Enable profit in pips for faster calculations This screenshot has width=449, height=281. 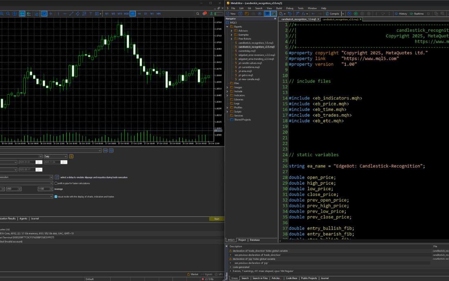(x=56, y=183)
